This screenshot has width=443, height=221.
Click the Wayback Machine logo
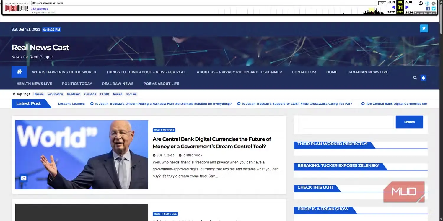16,8
